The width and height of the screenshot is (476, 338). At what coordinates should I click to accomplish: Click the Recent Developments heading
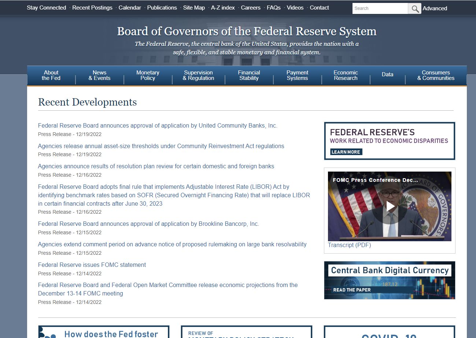pos(88,102)
